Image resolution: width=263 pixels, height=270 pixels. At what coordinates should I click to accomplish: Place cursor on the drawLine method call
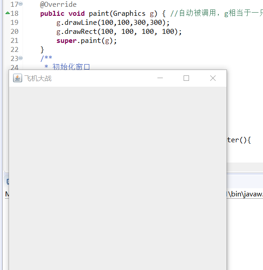click(81, 23)
